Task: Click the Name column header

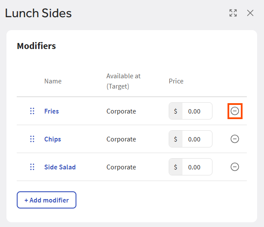Action: pos(53,81)
